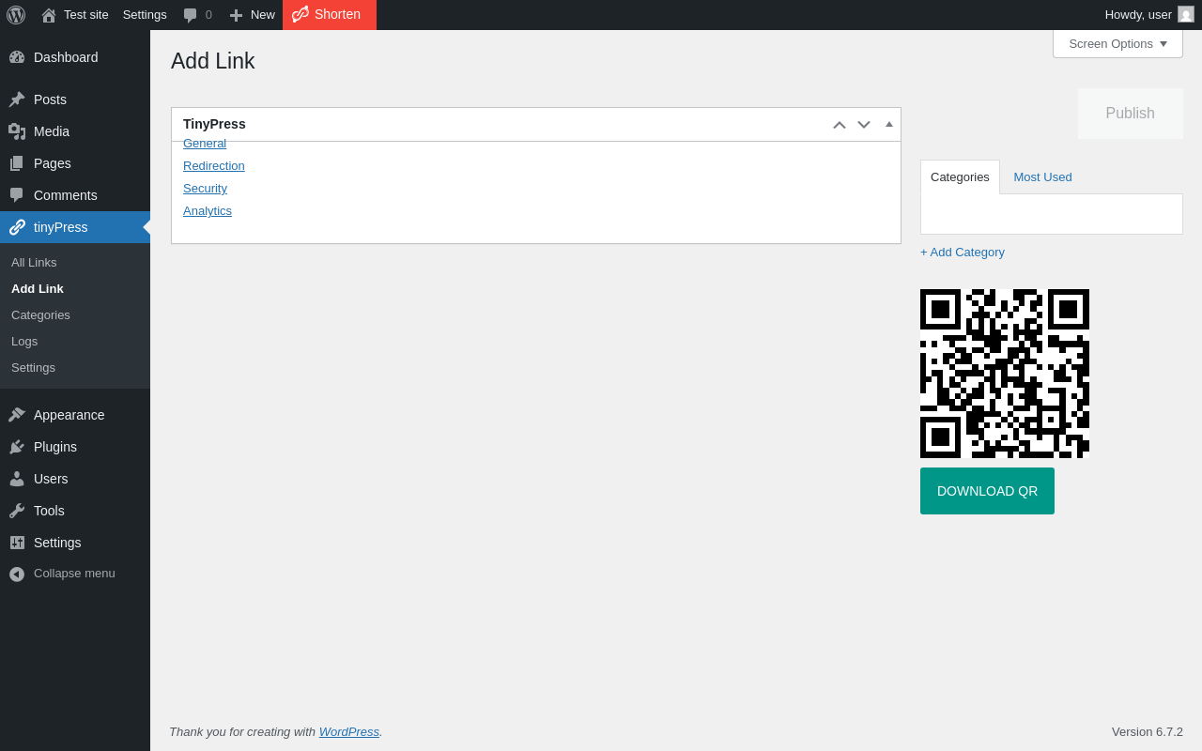Click the Settings sliders icon in sidebar

click(x=17, y=543)
